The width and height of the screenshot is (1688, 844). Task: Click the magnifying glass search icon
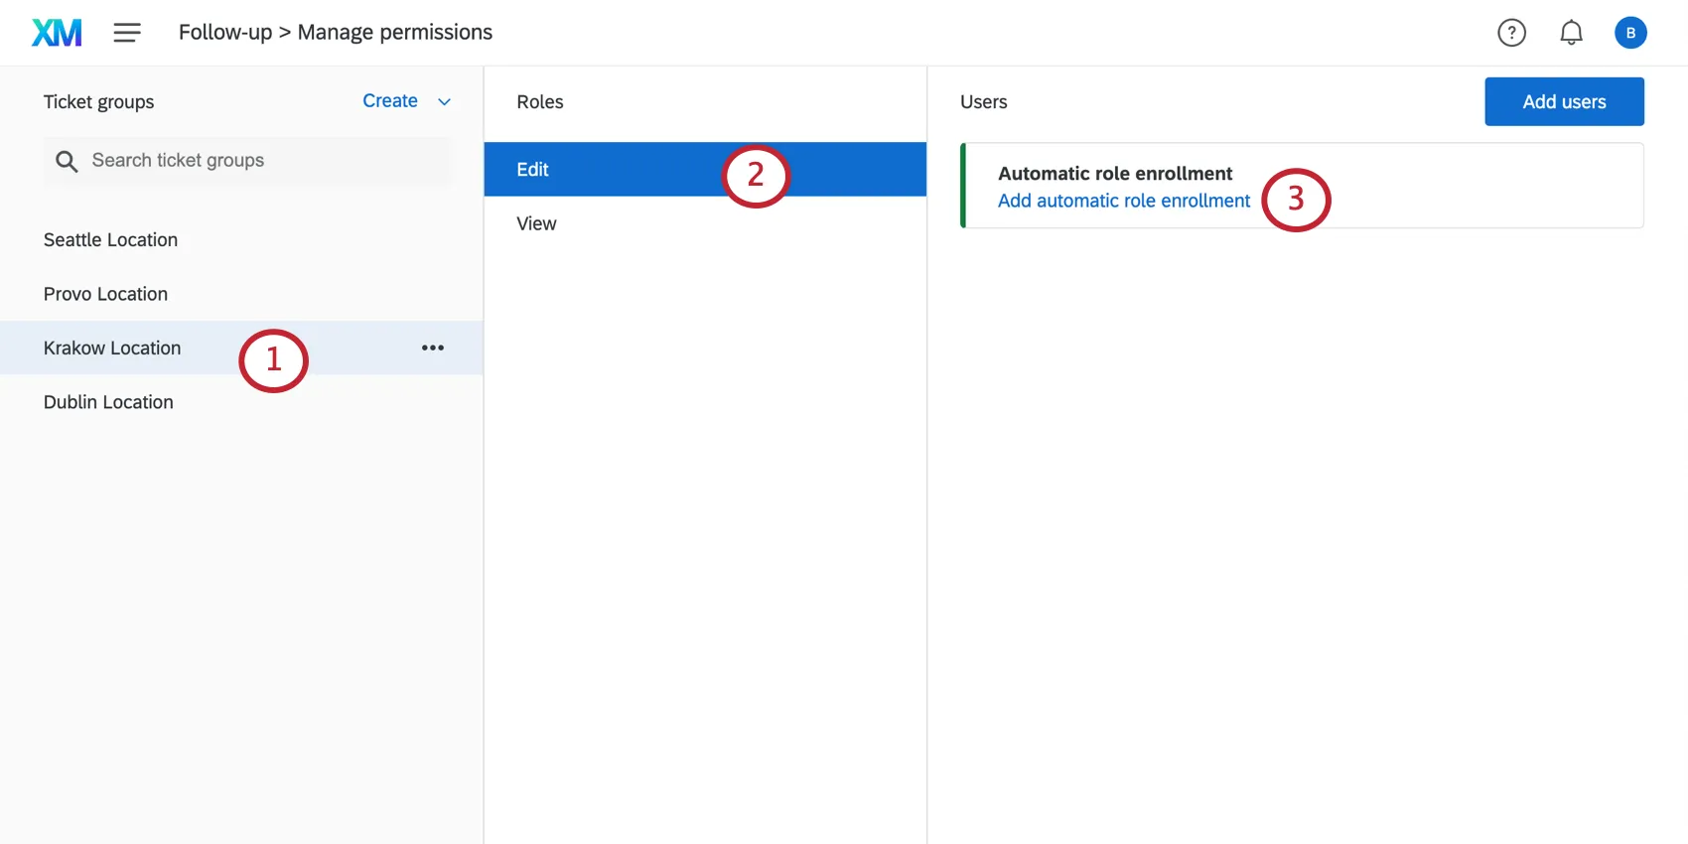tap(67, 161)
